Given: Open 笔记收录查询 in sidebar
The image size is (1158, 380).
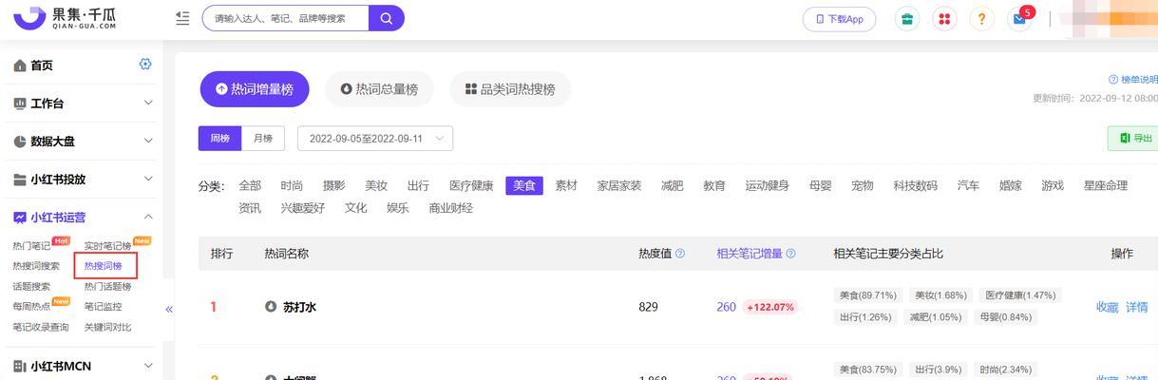Looking at the screenshot, I should pyautogui.click(x=41, y=327).
